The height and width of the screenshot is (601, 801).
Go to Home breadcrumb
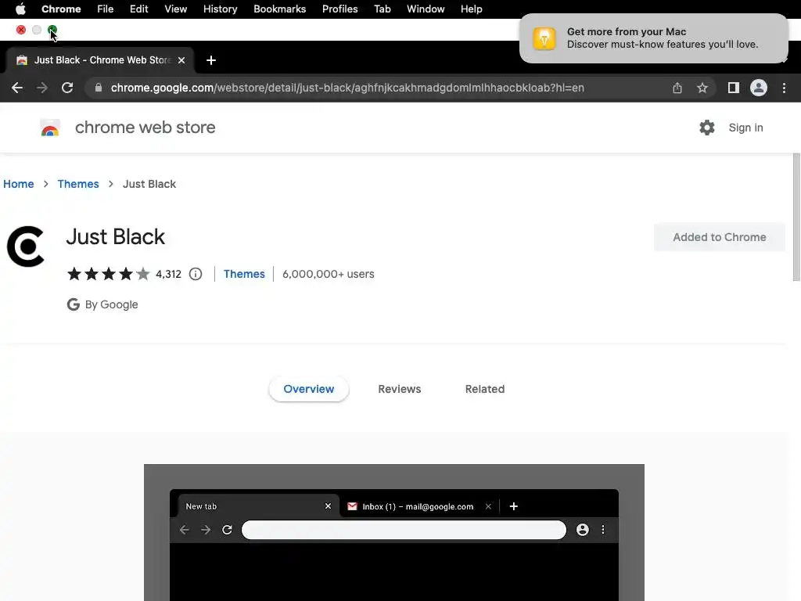tap(19, 184)
